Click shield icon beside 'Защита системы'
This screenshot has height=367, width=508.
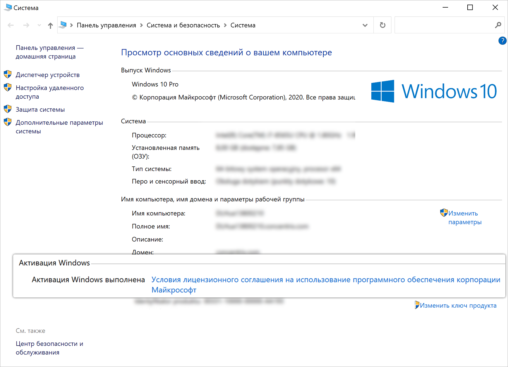[x=8, y=109]
